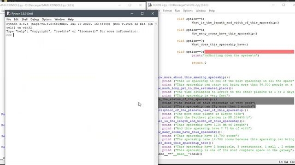Minimize the SCORE 2.py editor window
The image size is (295, 165).
[x=273, y=5]
